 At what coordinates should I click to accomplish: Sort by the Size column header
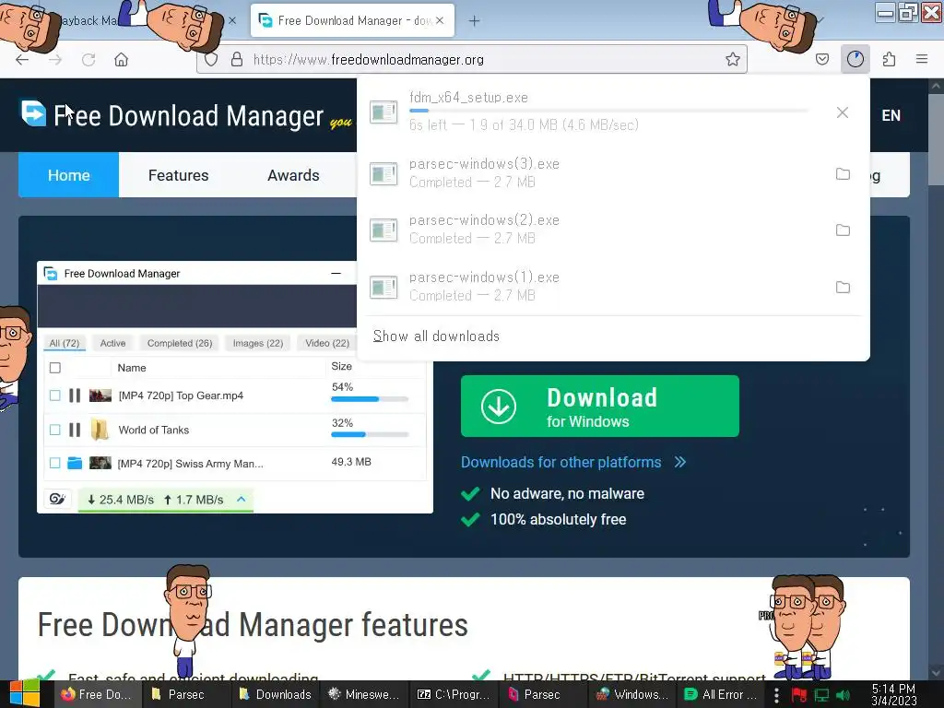[x=341, y=366]
